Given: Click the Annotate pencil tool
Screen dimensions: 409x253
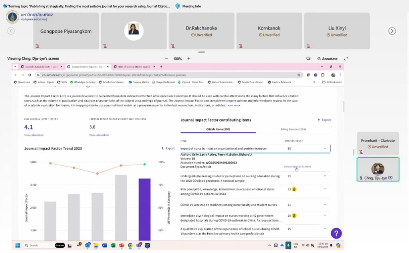Looking at the screenshot, I should tap(327, 59).
